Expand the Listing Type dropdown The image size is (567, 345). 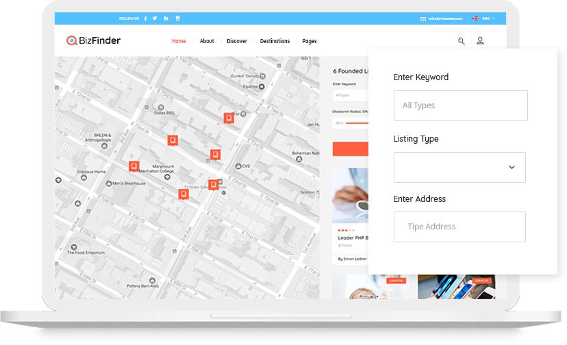click(x=459, y=167)
